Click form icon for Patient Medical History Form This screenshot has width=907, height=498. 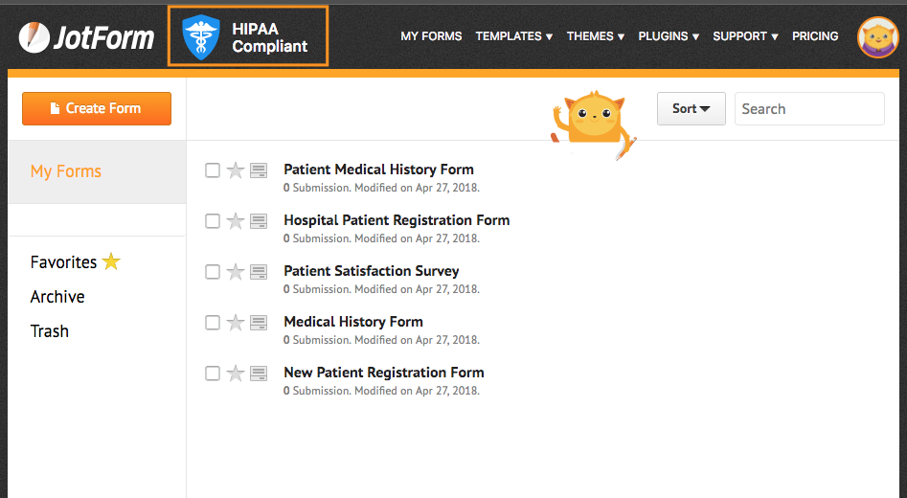tap(259, 170)
